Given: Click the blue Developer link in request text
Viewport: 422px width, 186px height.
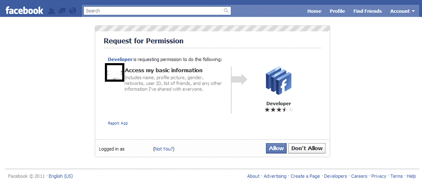Looking at the screenshot, I should tap(120, 59).
